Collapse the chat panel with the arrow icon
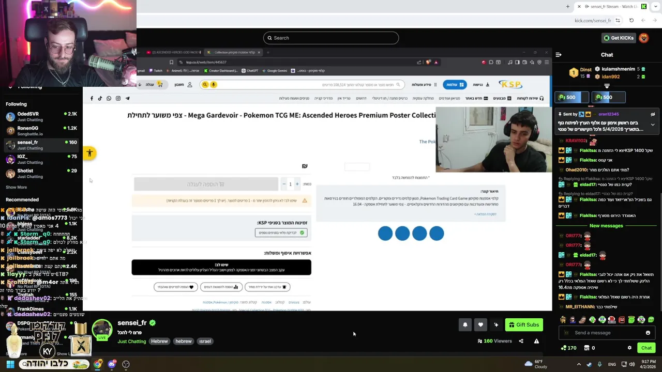Viewport: 662px width, 372px height. point(559,54)
